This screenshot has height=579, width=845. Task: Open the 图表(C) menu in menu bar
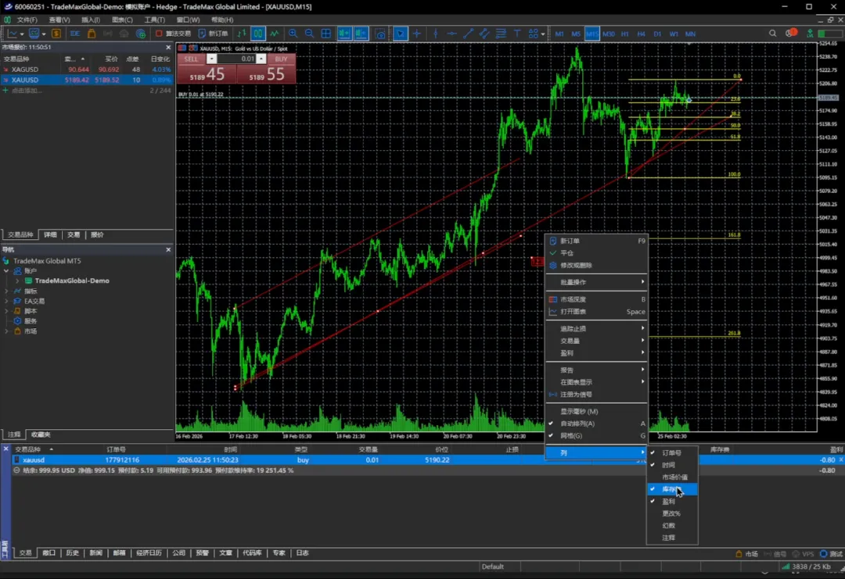coord(122,20)
